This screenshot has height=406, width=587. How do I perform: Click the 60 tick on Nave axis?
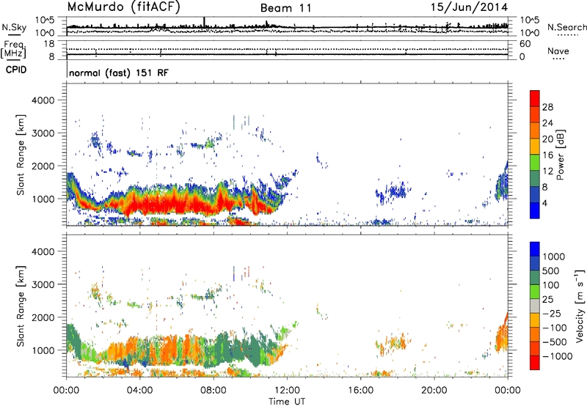coord(525,44)
